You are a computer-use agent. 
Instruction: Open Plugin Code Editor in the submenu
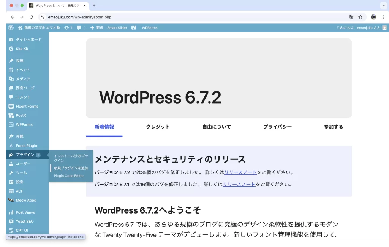pos(69,176)
